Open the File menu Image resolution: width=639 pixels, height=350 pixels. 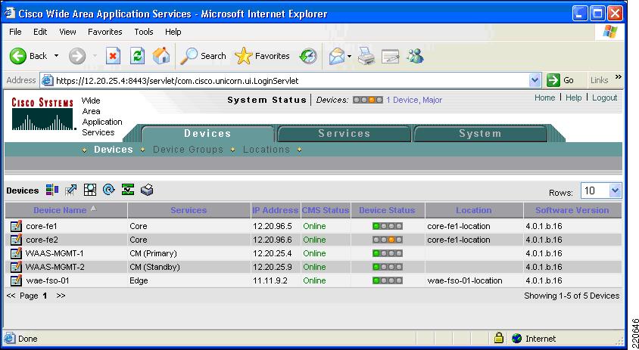click(15, 32)
